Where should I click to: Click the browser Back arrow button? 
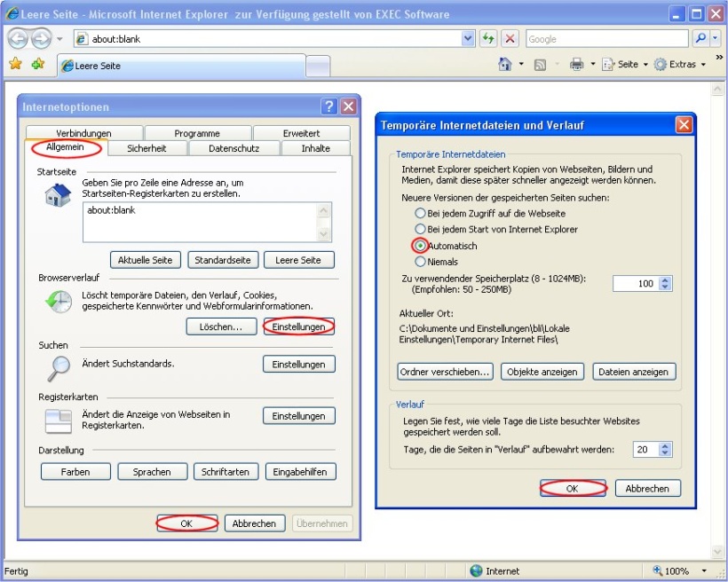tap(19, 38)
